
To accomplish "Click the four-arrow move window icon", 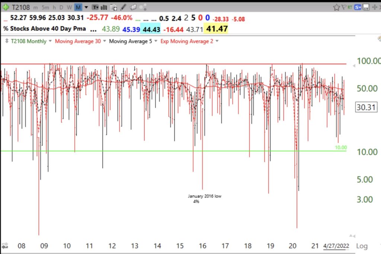I will (x=375, y=7).
